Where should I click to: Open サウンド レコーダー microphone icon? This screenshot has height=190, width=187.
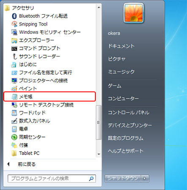[14, 56]
